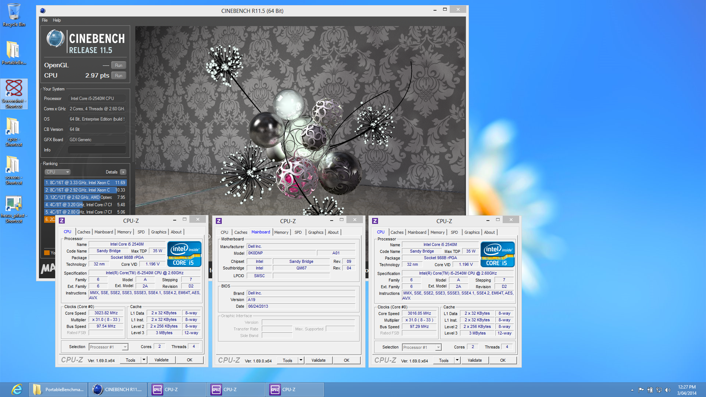Click the Intel Core i5 badge in right CPU-Z

coord(498,254)
